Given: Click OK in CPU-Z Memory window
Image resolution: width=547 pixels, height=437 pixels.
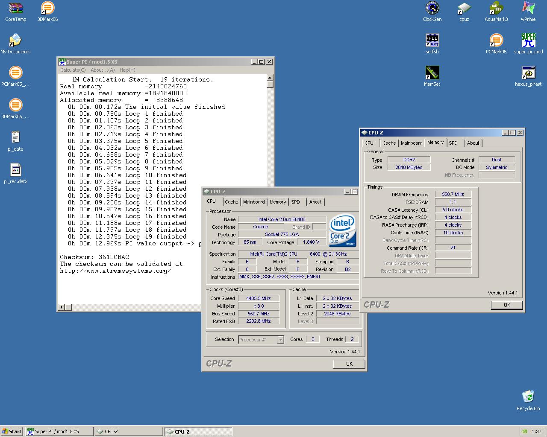Looking at the screenshot, I should [507, 305].
